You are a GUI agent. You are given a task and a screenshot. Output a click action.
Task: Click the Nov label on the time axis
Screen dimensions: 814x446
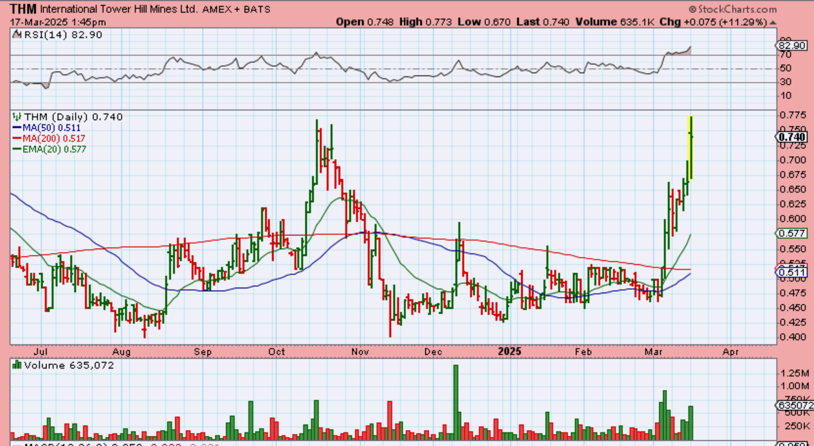(x=360, y=351)
